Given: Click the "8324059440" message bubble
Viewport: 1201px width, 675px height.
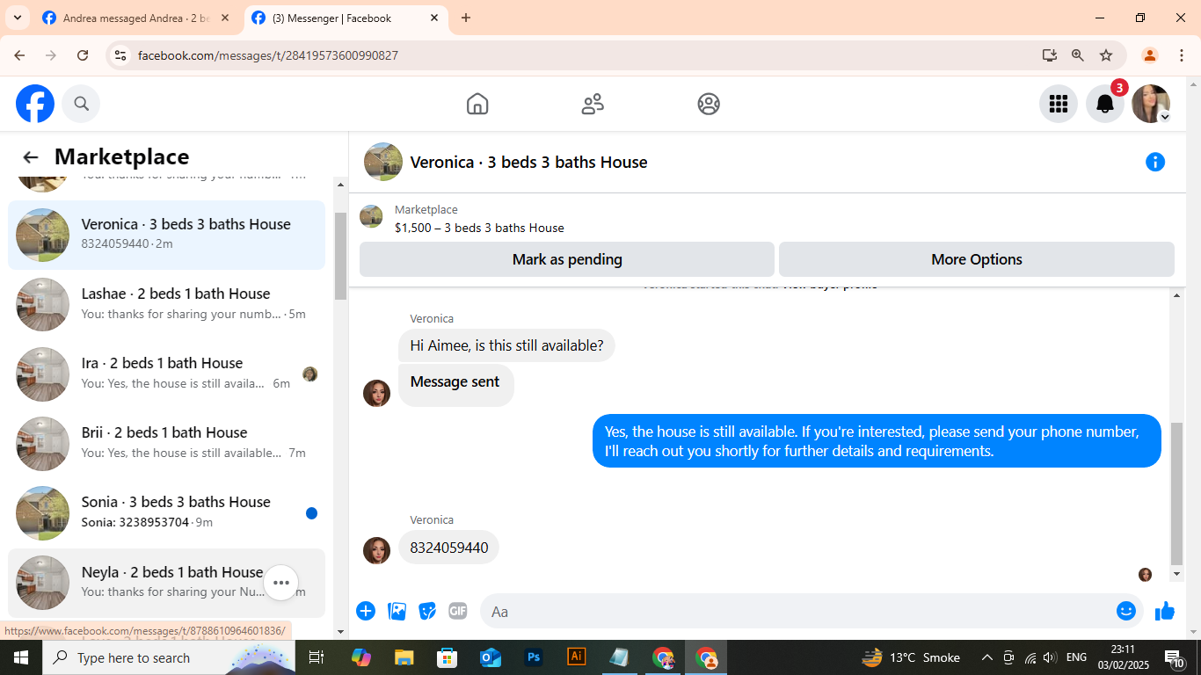Looking at the screenshot, I should [448, 548].
